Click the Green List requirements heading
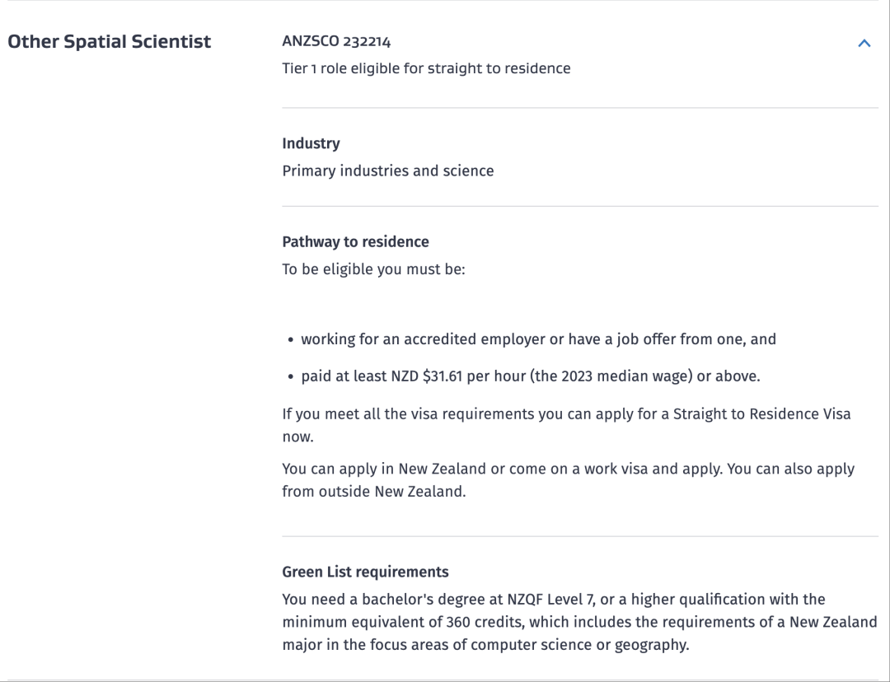Screen dimensions: 890x682 pyautogui.click(x=365, y=572)
